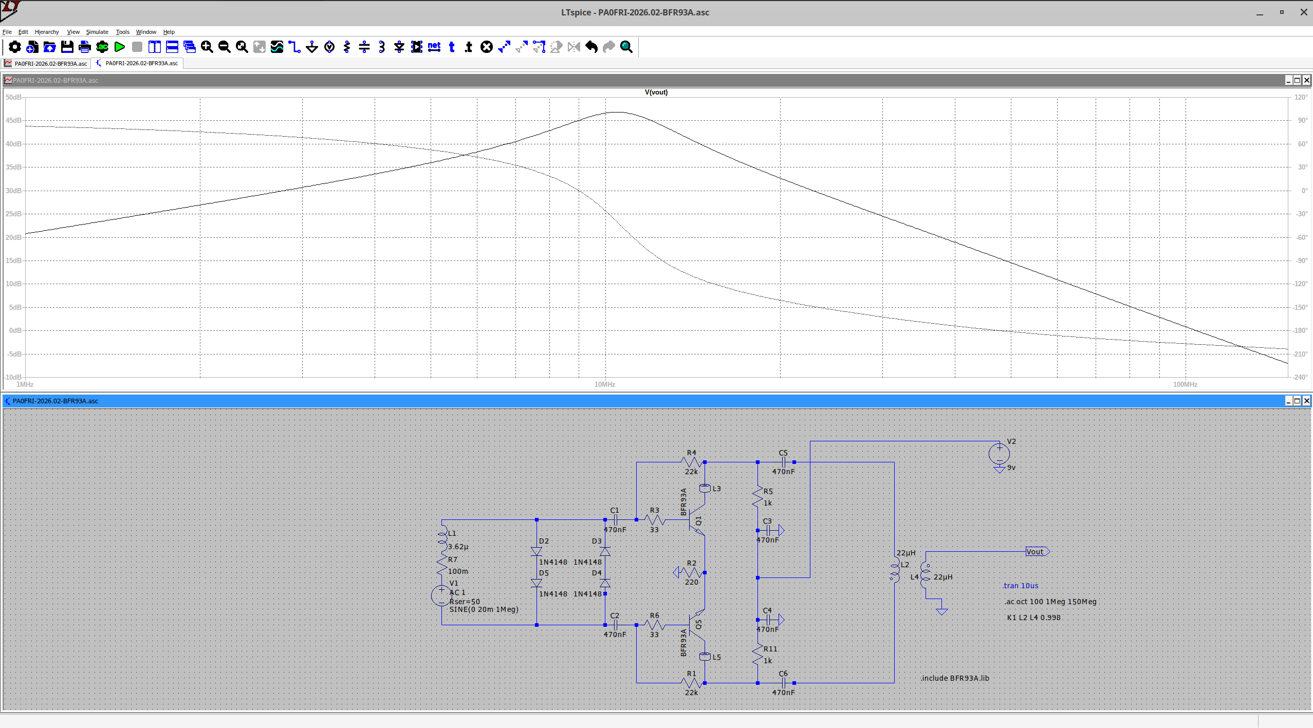Place a Ground symbol on the schematic

pos(311,47)
